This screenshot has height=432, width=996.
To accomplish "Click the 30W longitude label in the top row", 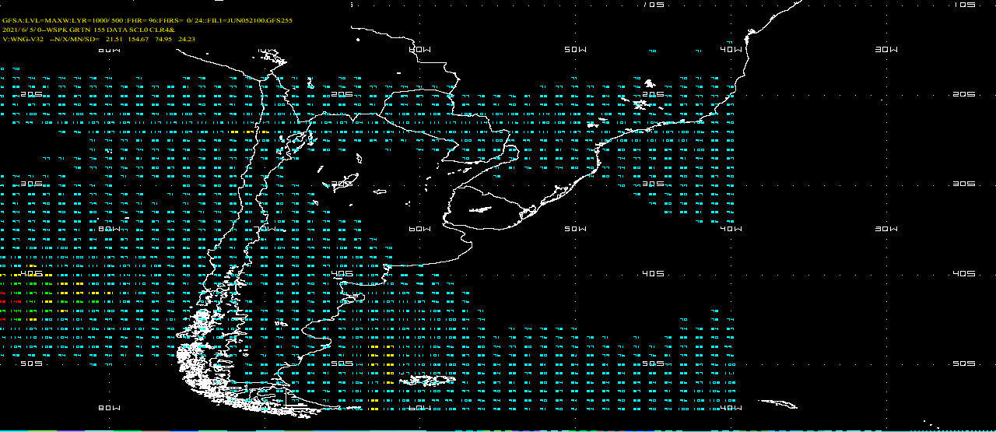I will (886, 49).
